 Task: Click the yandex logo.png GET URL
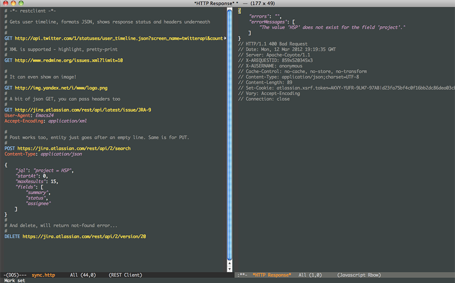[61, 88]
